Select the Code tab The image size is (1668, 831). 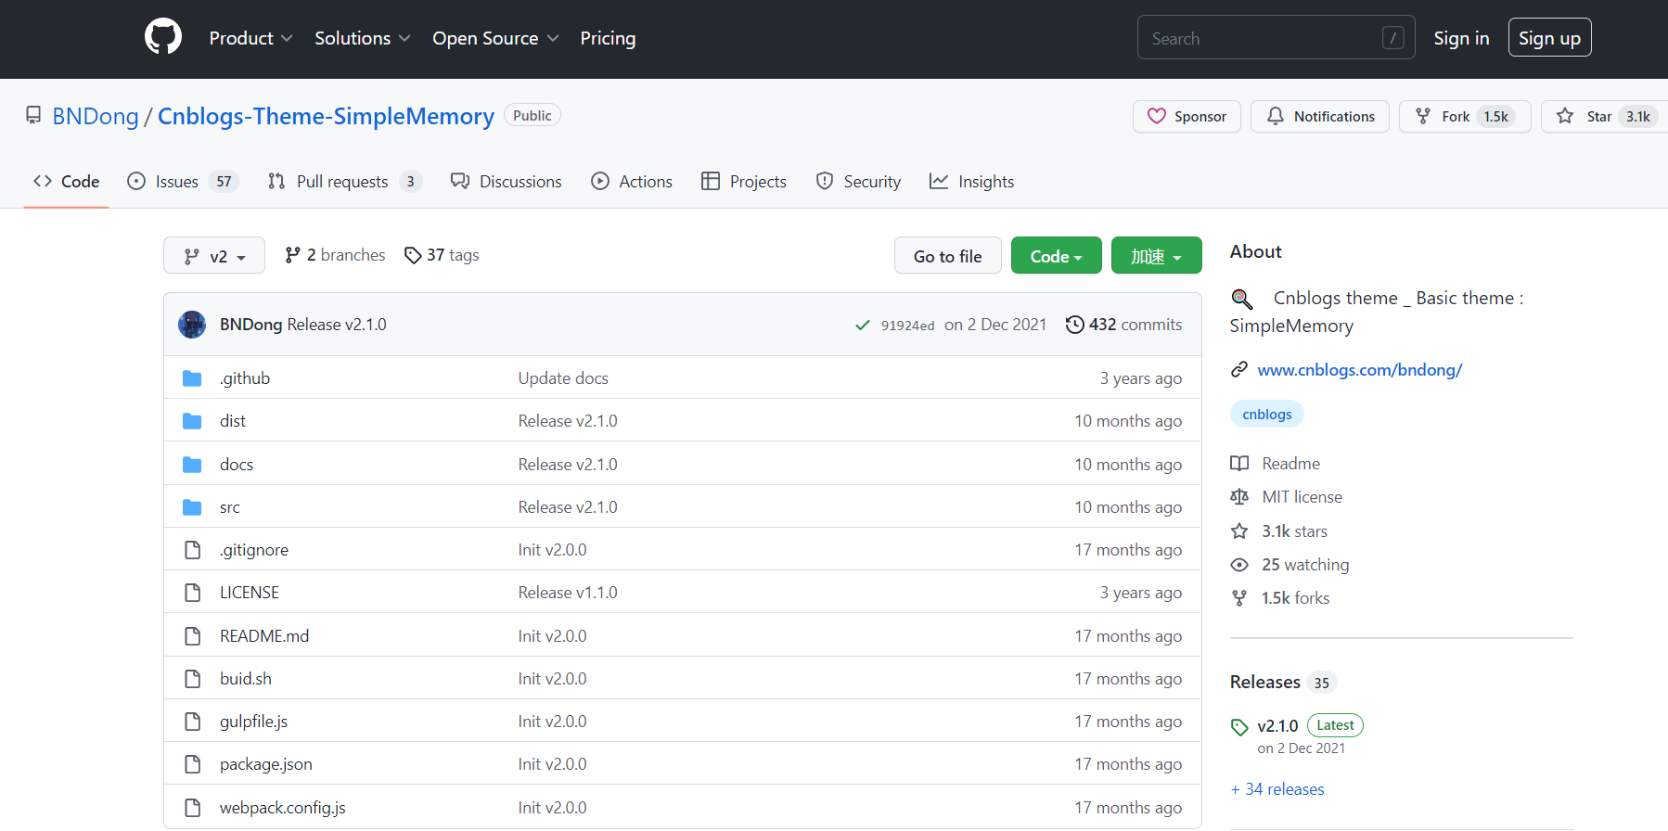click(x=66, y=182)
